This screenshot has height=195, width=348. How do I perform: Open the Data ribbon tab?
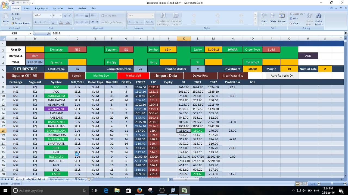click(x=70, y=8)
